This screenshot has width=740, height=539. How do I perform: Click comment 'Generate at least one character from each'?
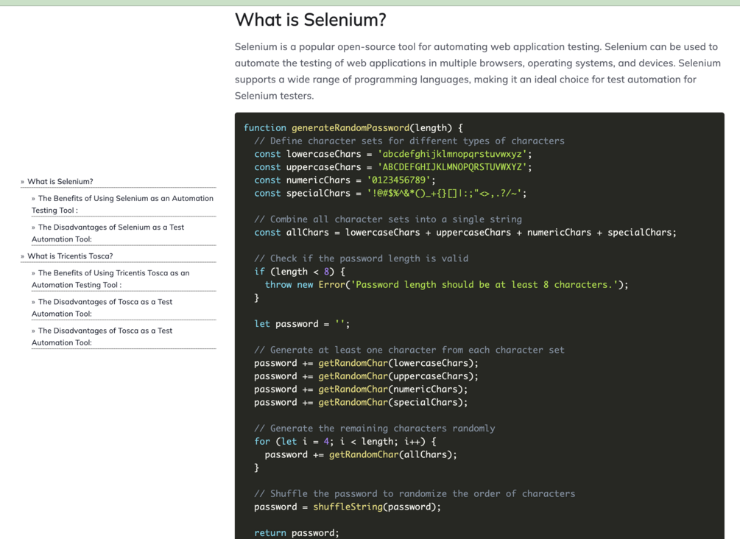coord(409,350)
